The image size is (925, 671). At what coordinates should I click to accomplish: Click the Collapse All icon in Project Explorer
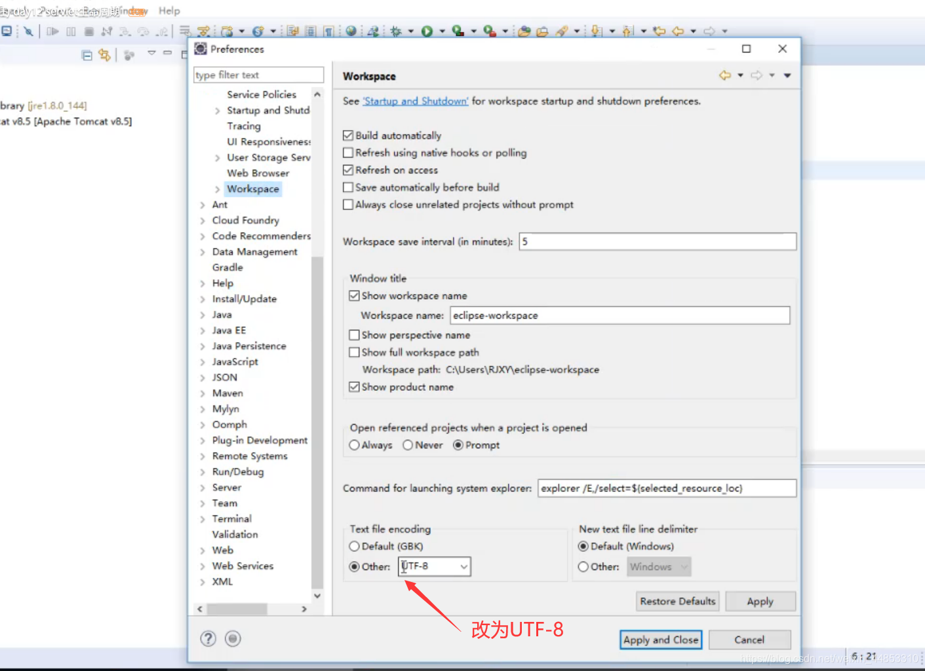[x=87, y=55]
